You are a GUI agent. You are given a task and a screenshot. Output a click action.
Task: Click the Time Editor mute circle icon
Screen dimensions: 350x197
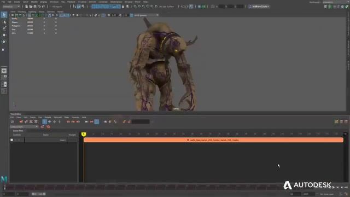[13, 121]
